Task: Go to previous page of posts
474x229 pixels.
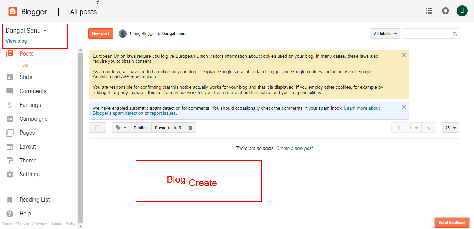Action: (x=399, y=128)
